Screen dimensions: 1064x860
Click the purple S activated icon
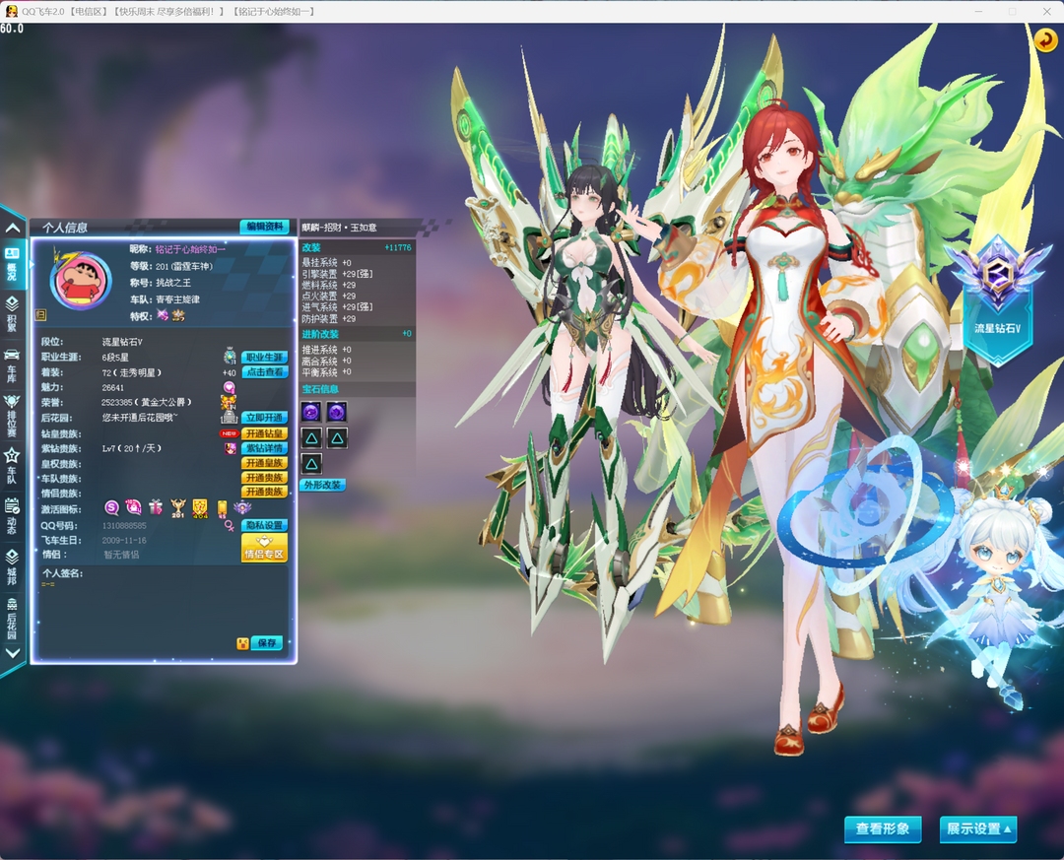pyautogui.click(x=111, y=507)
